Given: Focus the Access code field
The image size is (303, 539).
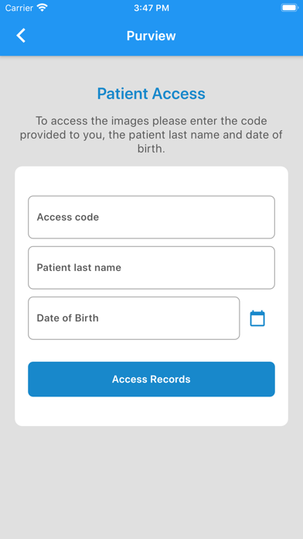Looking at the screenshot, I should pyautogui.click(x=151, y=218).
